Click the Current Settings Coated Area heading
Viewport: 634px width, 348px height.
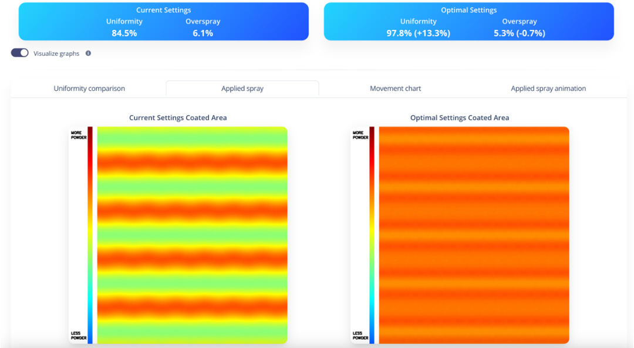coord(178,118)
